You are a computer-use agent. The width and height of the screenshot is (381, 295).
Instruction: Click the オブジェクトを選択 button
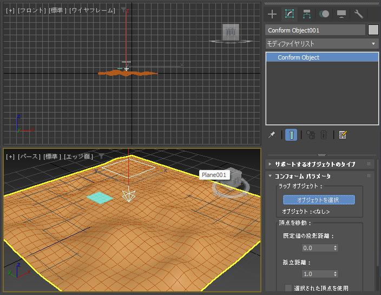point(319,200)
